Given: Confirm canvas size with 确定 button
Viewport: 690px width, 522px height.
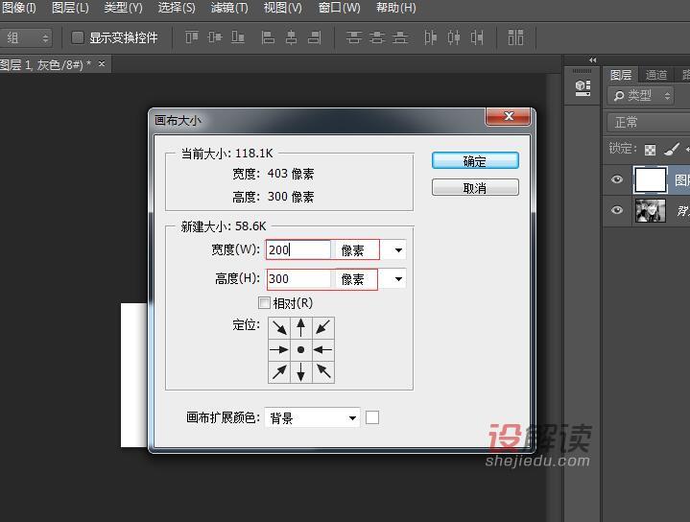Looking at the screenshot, I should 475,161.
